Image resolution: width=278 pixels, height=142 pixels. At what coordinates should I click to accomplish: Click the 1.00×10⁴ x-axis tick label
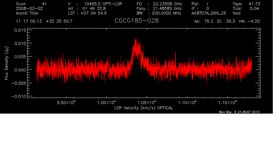(x=107, y=102)
